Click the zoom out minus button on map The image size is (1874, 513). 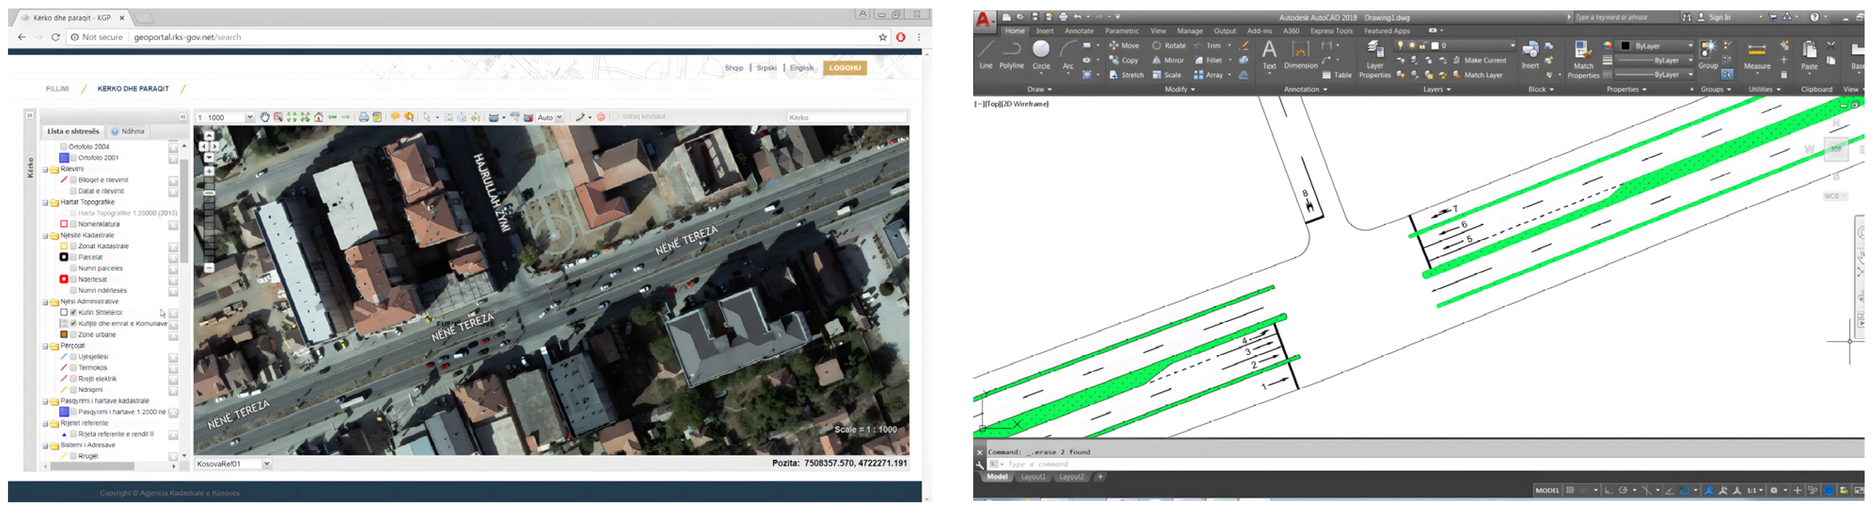[x=209, y=268]
